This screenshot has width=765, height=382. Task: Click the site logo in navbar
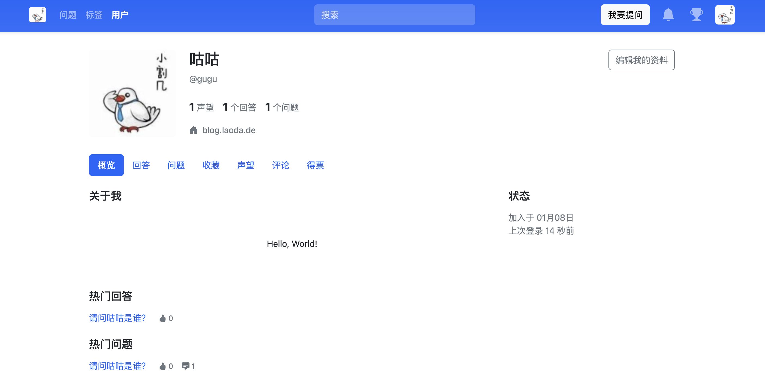pyautogui.click(x=37, y=15)
